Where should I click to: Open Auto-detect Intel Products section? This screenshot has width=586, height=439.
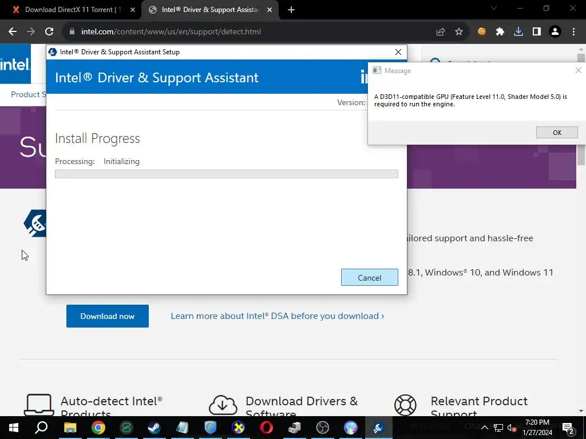pyautogui.click(x=112, y=407)
